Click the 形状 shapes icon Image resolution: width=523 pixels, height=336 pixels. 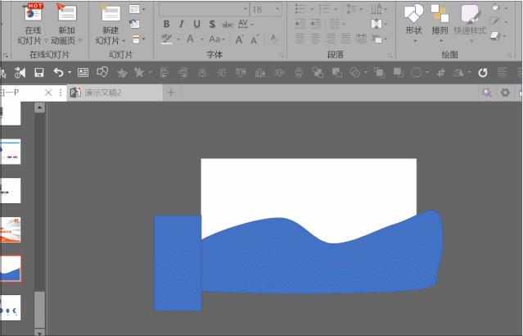[x=413, y=14]
